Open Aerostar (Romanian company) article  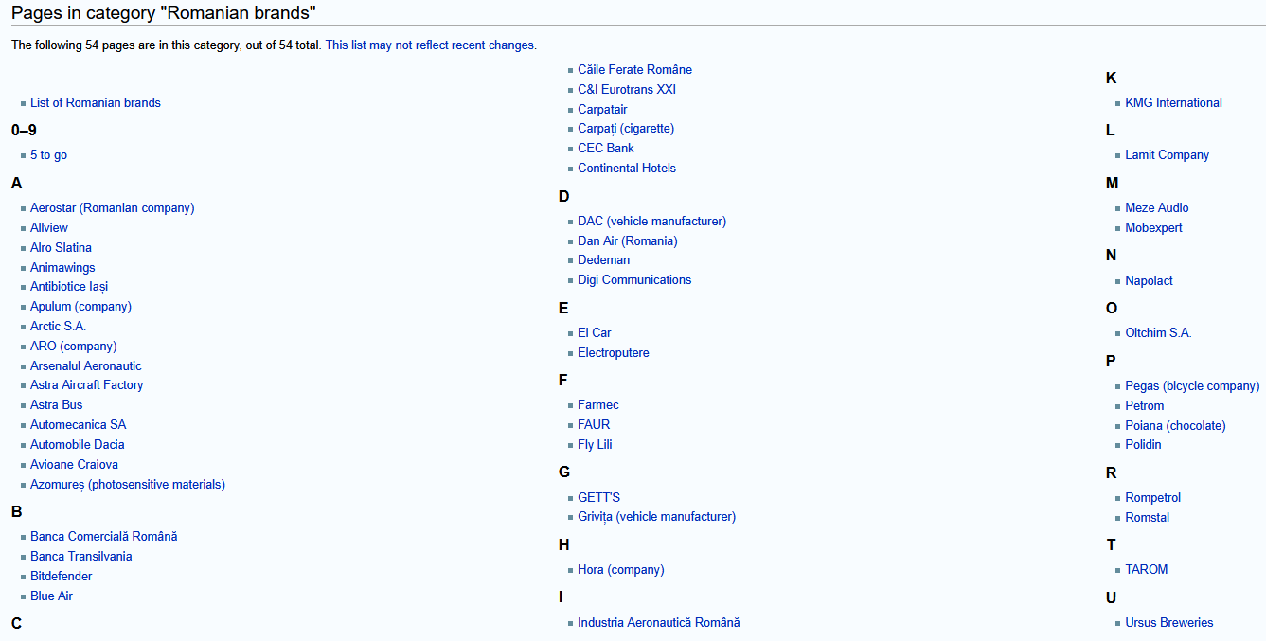(112, 207)
